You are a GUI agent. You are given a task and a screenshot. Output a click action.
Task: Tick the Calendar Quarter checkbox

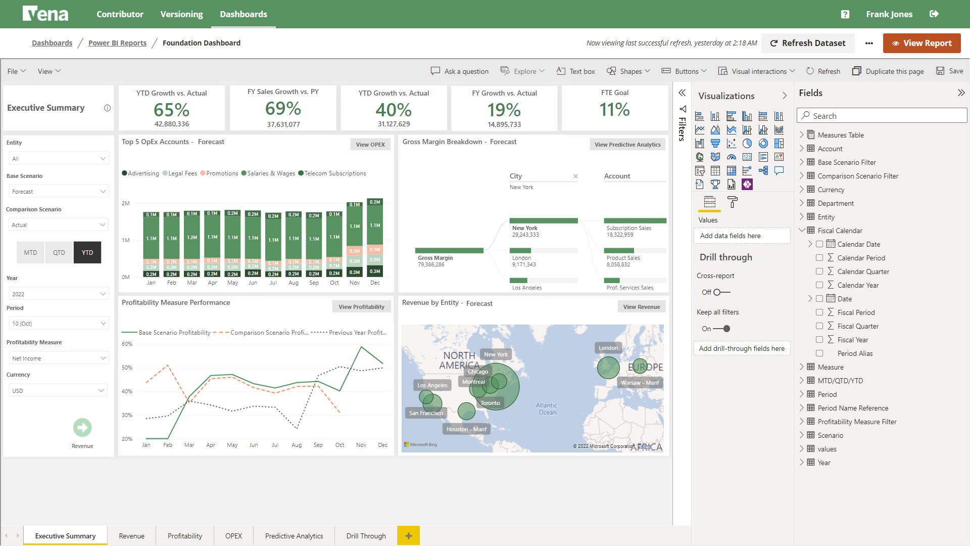tap(819, 271)
